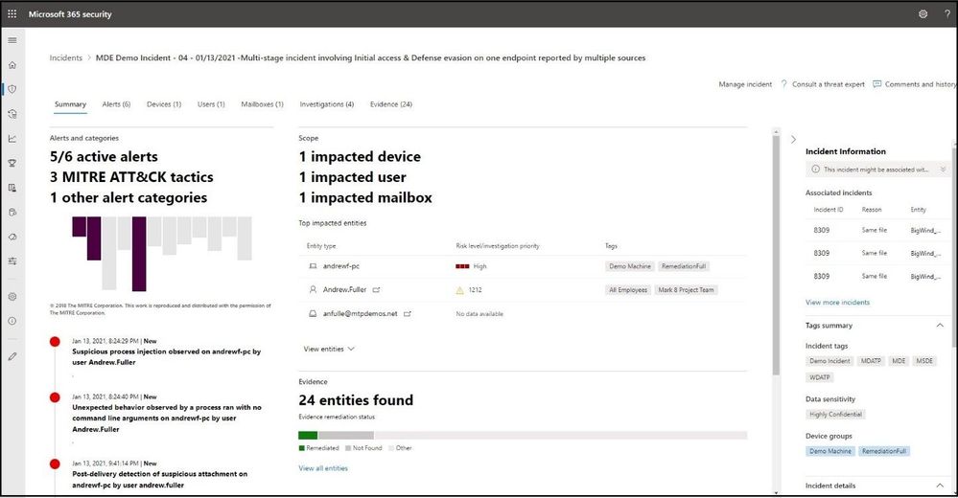Expand the associated incident notice chevron

[x=943, y=170]
